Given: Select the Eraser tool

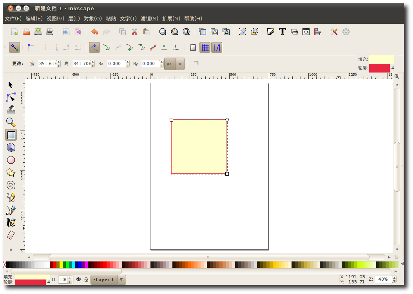Looking at the screenshot, I should coord(11,235).
